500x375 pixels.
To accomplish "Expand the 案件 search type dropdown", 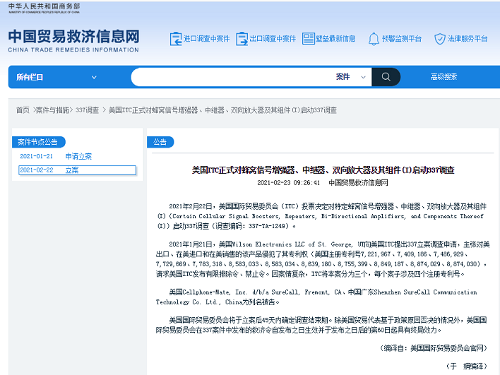I will [x=351, y=77].
